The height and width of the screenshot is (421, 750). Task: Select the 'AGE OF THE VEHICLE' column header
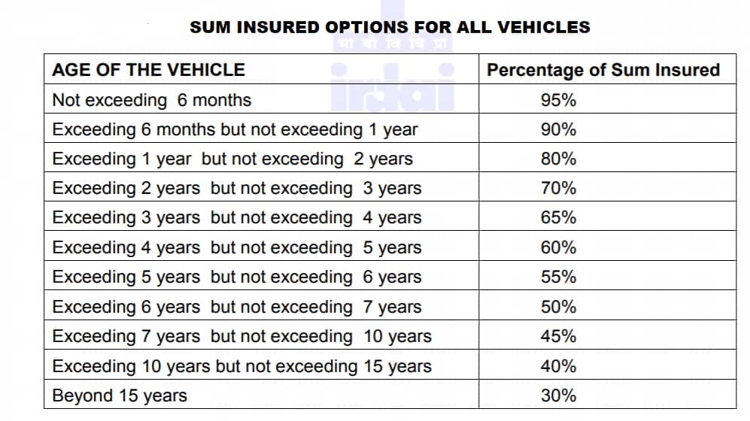pos(148,70)
